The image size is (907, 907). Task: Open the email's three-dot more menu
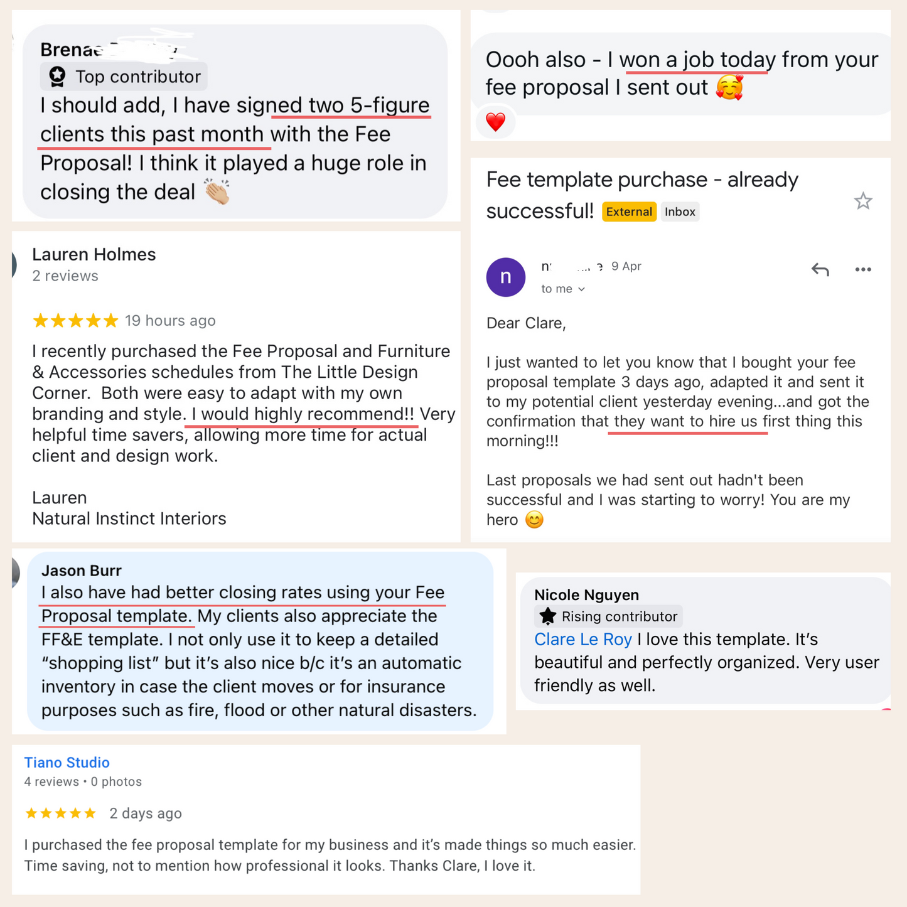pyautogui.click(x=863, y=270)
